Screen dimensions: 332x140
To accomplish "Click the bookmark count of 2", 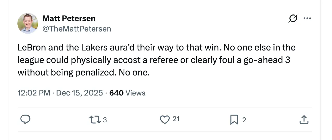I will 244,120.
